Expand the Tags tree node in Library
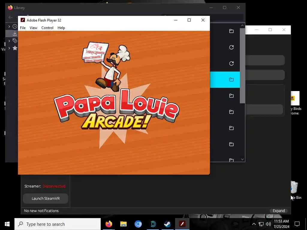Viewport: 307px width, 230px height. click(x=9, y=41)
